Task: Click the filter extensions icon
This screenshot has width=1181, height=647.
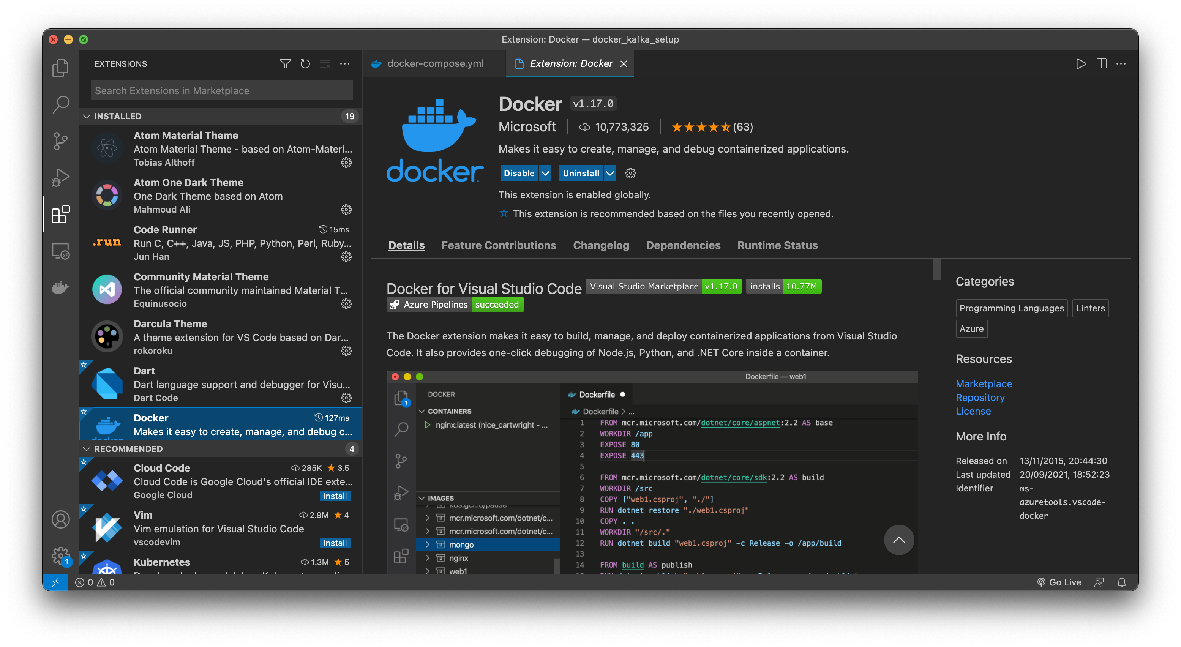Action: point(285,64)
